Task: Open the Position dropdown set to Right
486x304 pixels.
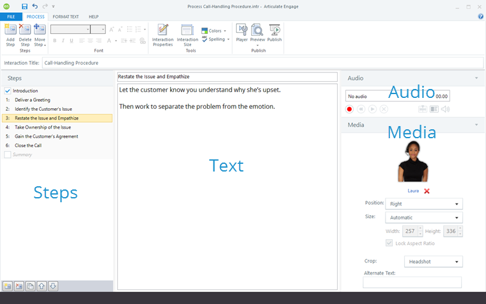Action: pos(423,204)
